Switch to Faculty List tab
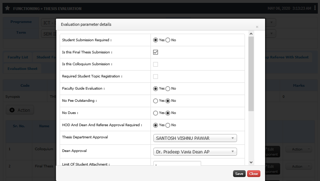This screenshot has height=181, width=320. point(18,57)
